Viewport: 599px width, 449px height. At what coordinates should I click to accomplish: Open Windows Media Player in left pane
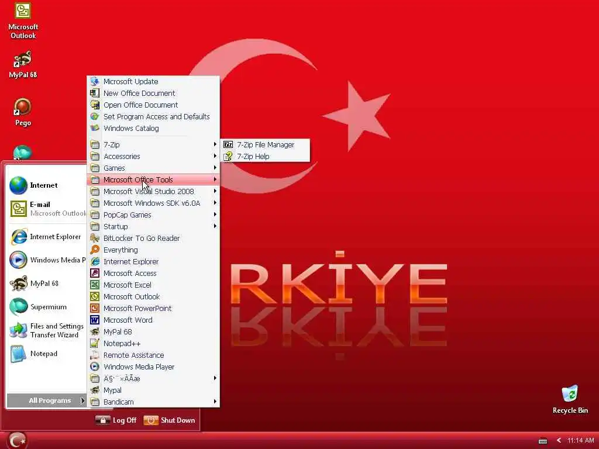(47, 260)
